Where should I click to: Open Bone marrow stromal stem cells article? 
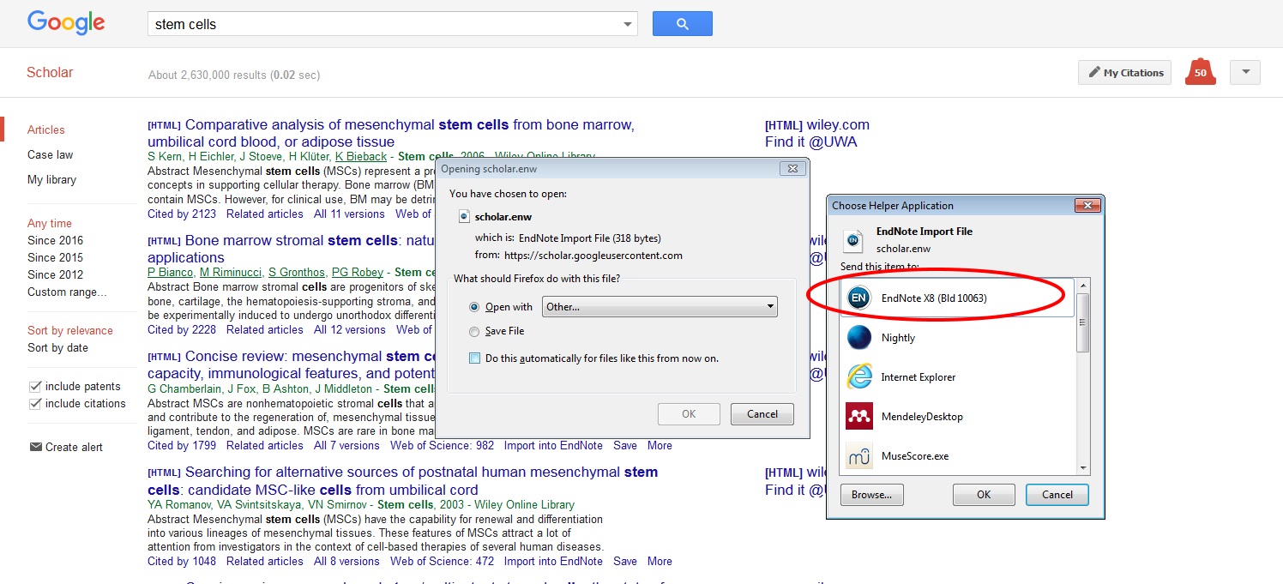coord(292,249)
